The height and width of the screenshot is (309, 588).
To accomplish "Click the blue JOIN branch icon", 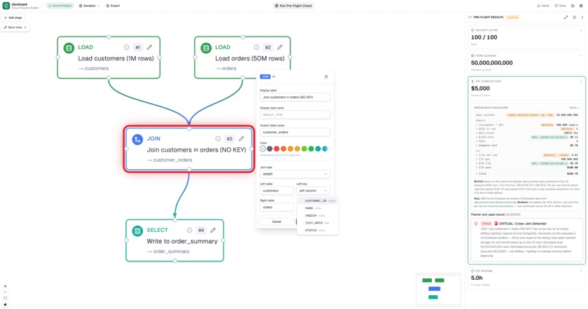I will (137, 140).
